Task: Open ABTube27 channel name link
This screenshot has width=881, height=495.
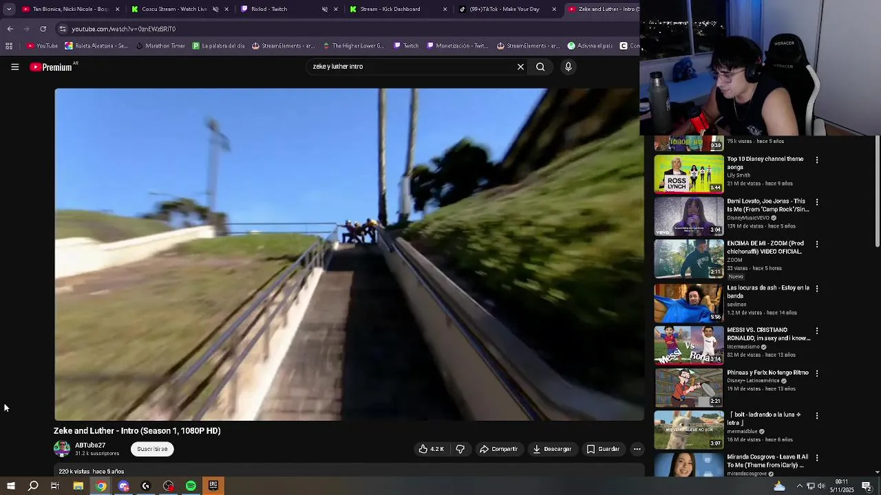Action: click(x=90, y=445)
